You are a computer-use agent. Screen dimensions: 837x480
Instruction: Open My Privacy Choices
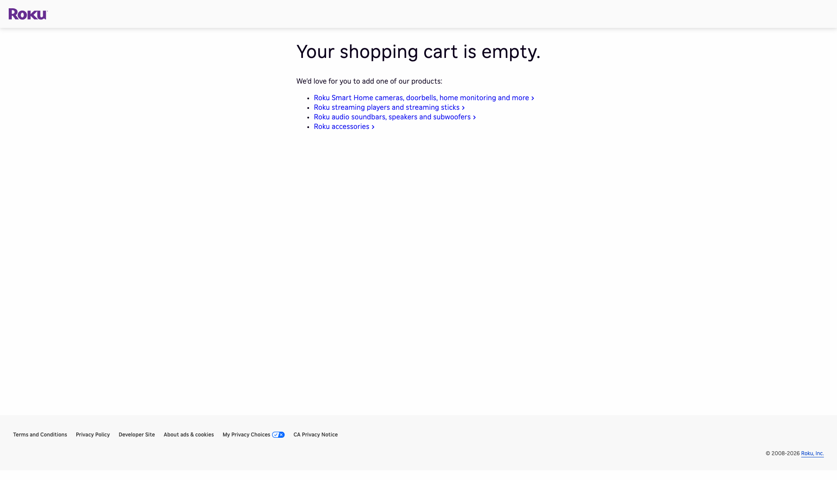[x=246, y=435]
